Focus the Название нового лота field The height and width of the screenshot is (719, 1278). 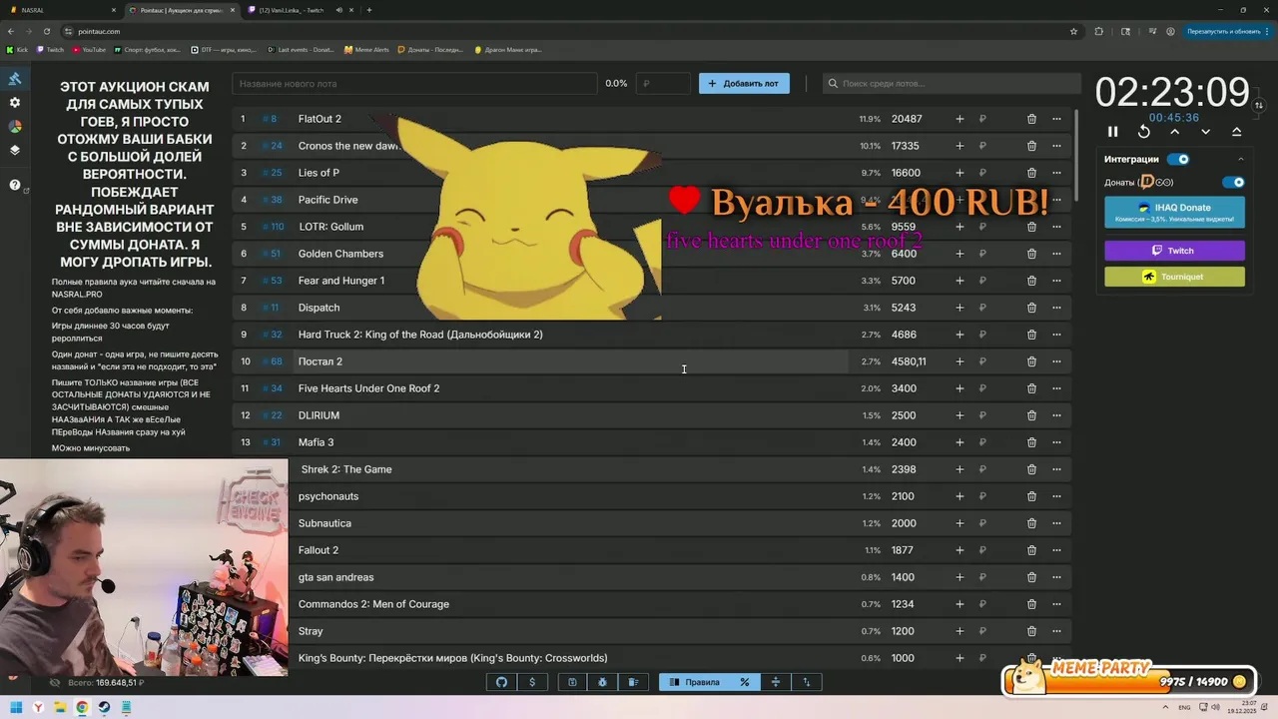pyautogui.click(x=414, y=84)
